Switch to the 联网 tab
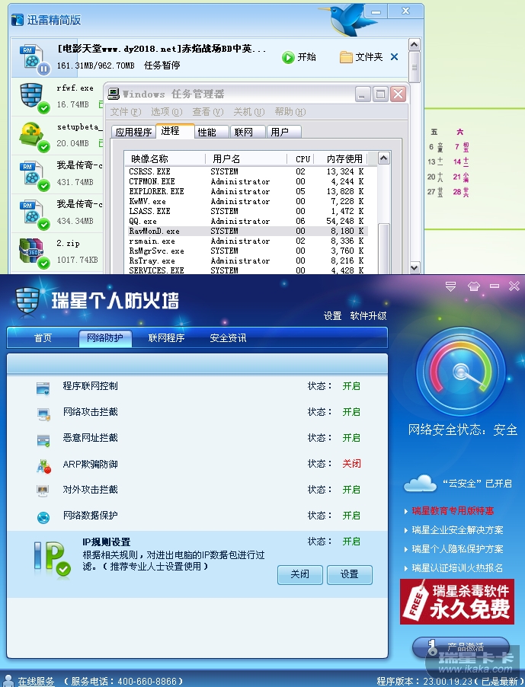Screen dimensions: 525x687 [248, 132]
